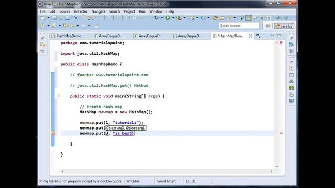The height and width of the screenshot is (188, 335).
Task: Click the string literal error message in status bar
Action: (x=80, y=181)
